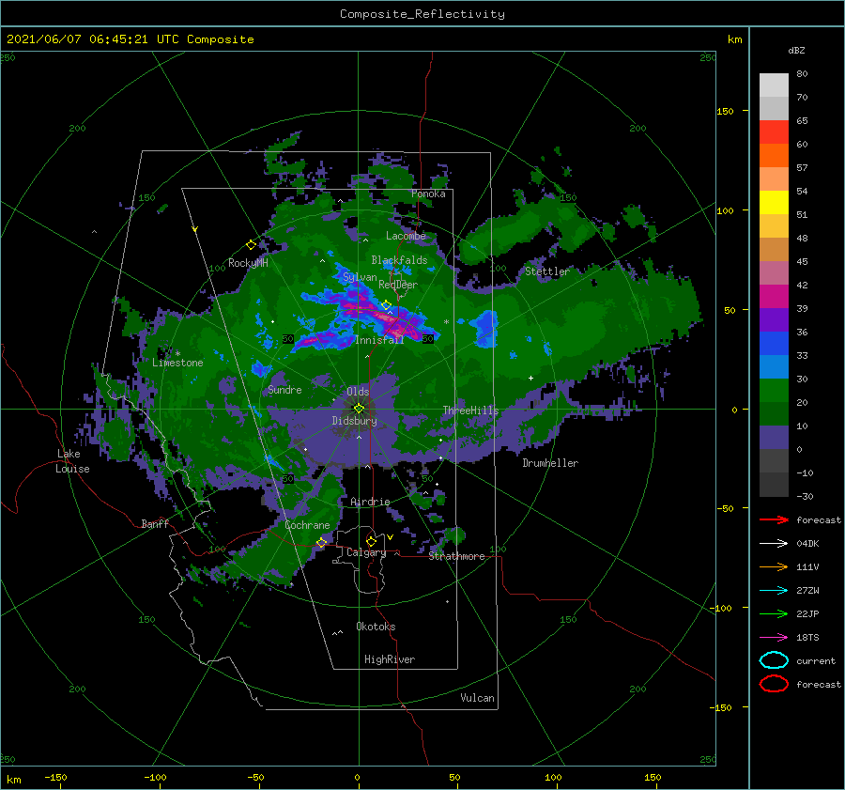Click the Airdrie city label
The height and width of the screenshot is (790, 845).
click(370, 502)
